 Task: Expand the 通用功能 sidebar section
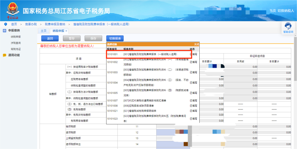14,55
